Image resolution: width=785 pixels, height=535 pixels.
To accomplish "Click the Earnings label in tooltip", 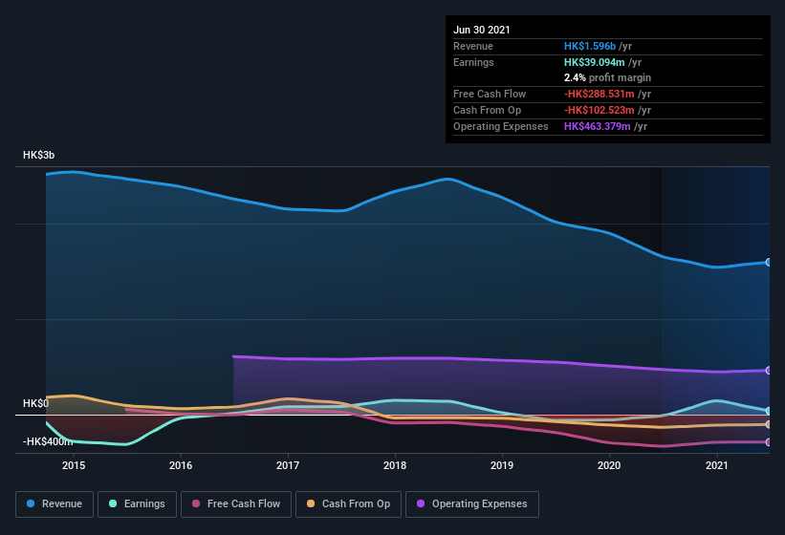I will [473, 62].
